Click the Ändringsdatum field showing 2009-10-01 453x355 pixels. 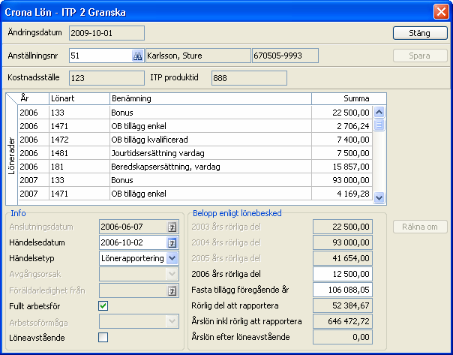pos(107,33)
